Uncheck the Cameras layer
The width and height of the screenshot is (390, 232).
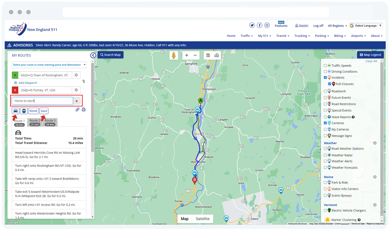click(x=325, y=123)
